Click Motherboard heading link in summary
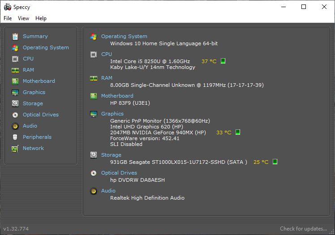Viewport: 335px width, 235px height. click(x=117, y=96)
